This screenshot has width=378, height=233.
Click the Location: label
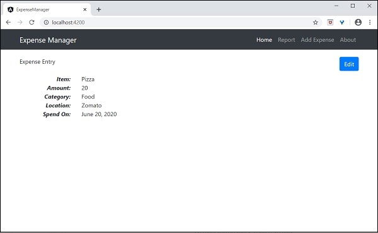click(x=58, y=105)
